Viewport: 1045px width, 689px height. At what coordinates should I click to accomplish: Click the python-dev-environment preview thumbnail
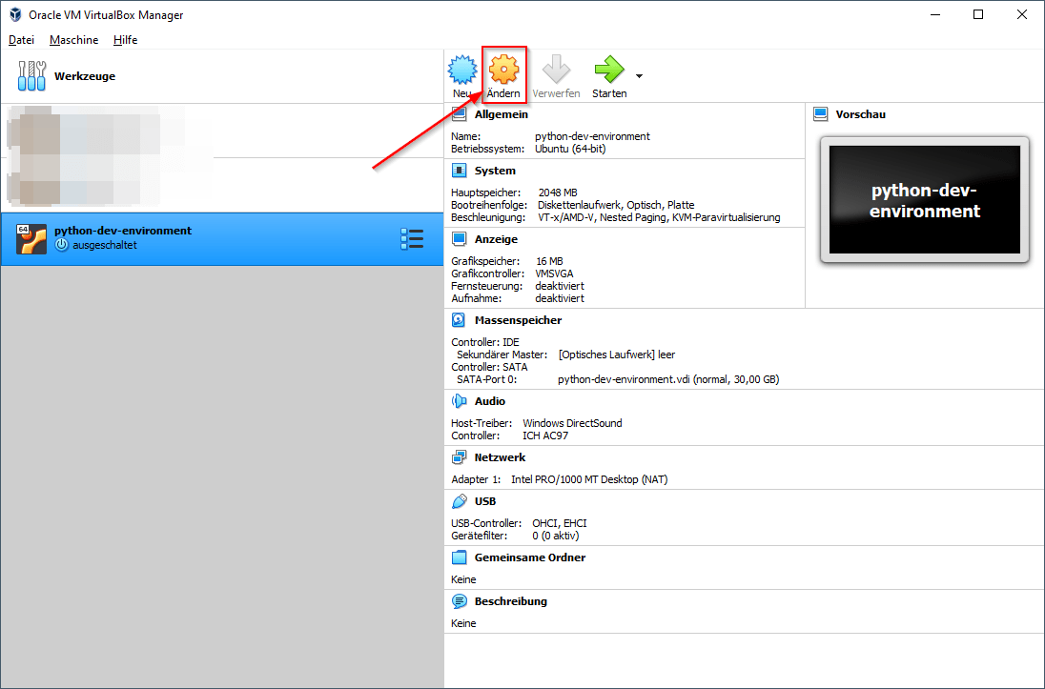(x=924, y=198)
